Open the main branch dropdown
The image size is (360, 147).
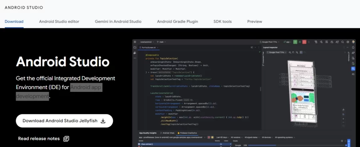point(162,42)
